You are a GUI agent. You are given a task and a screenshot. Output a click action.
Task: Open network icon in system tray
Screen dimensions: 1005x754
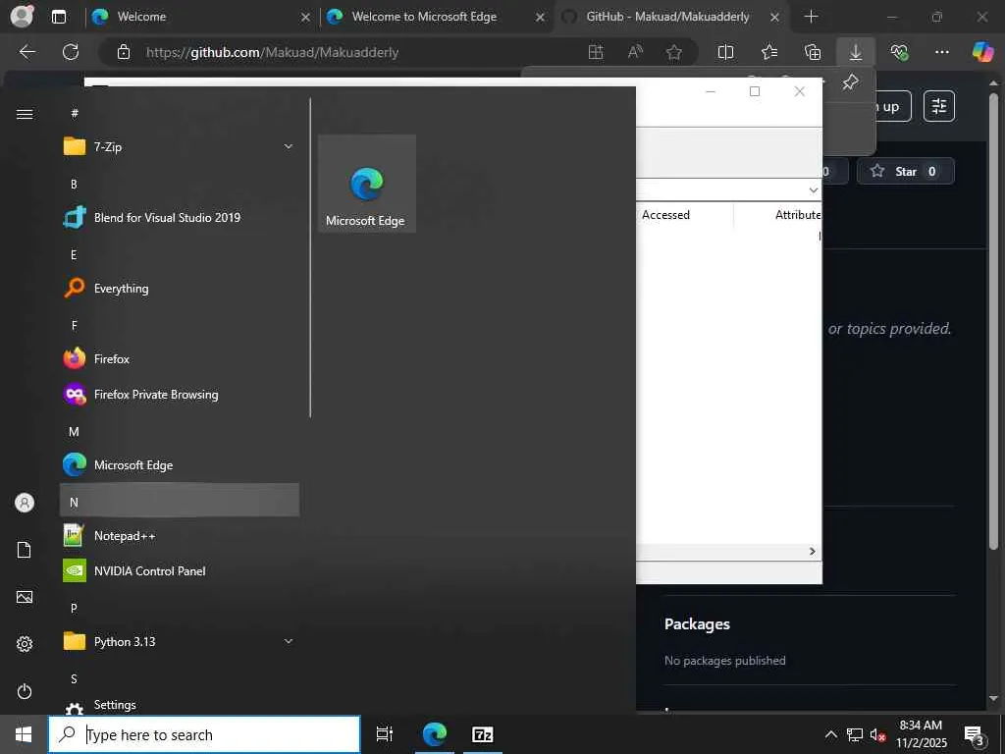tap(855, 734)
